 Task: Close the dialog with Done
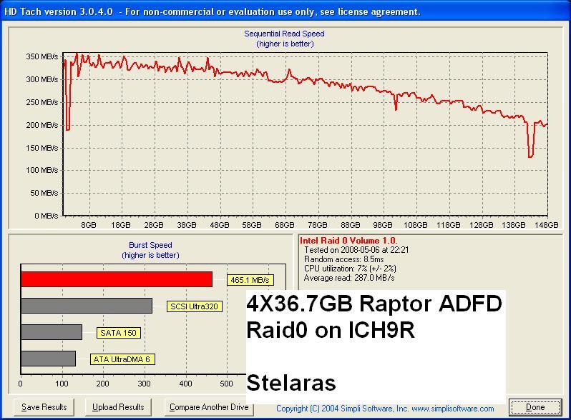coord(535,407)
